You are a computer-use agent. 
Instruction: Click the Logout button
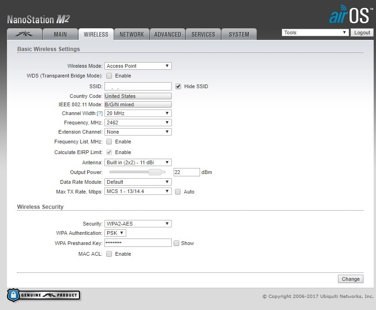pos(362,32)
